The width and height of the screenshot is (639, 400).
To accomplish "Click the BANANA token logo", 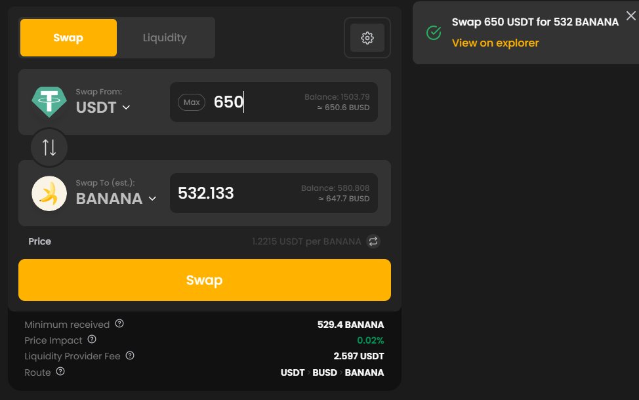I will point(49,193).
